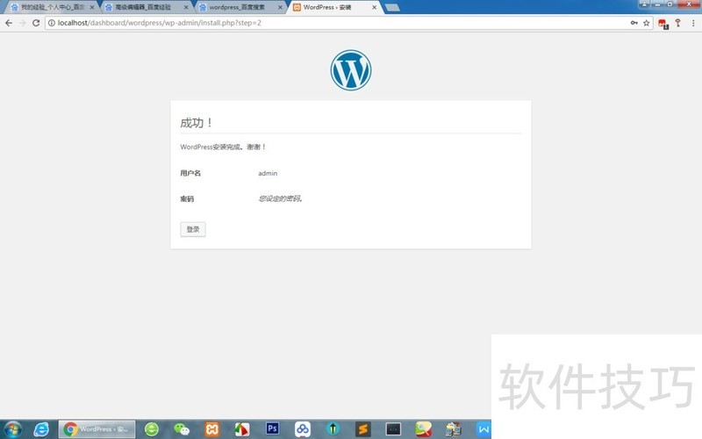Click the pin extension icon in the toolbar
The image size is (702, 439).
677,23
